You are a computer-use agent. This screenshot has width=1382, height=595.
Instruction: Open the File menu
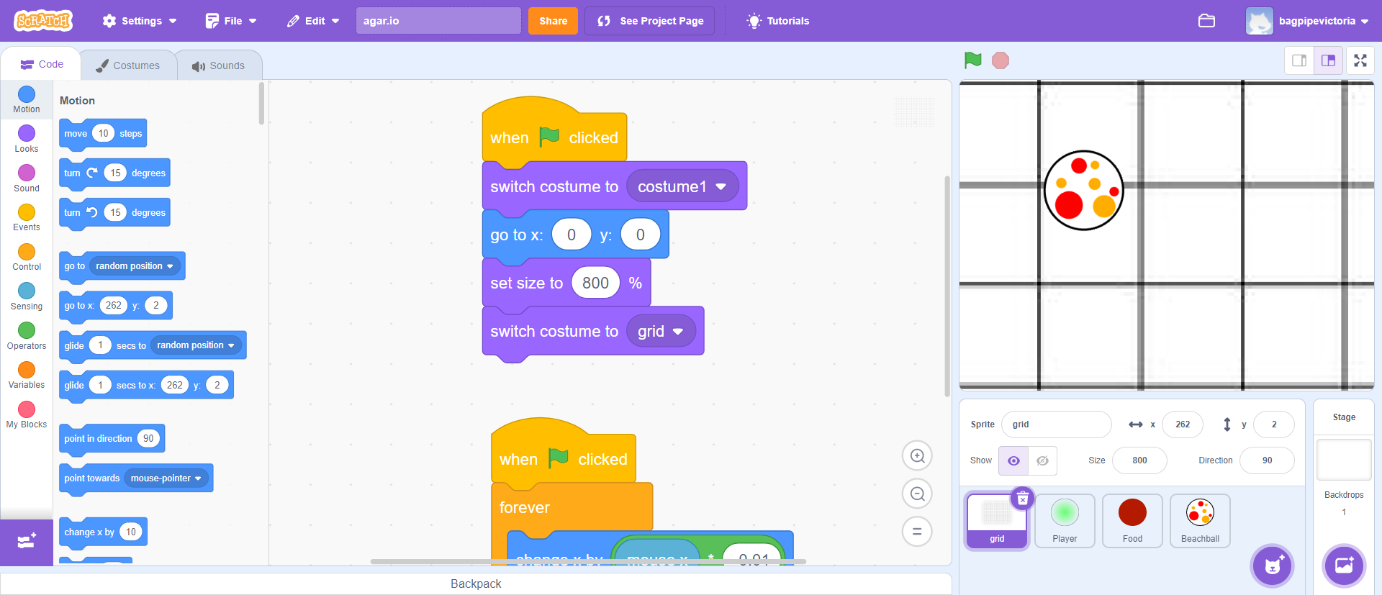(x=231, y=21)
